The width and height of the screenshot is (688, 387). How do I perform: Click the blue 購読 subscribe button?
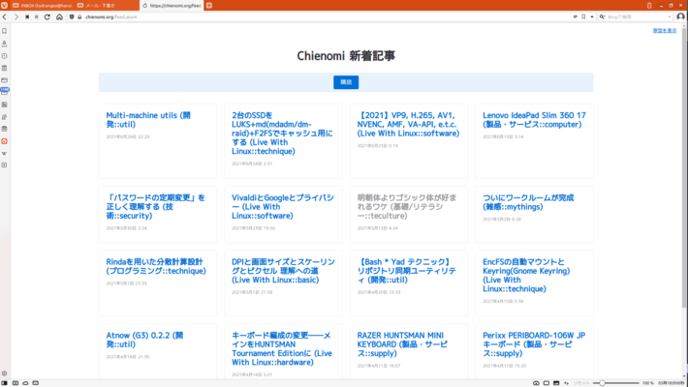click(346, 82)
